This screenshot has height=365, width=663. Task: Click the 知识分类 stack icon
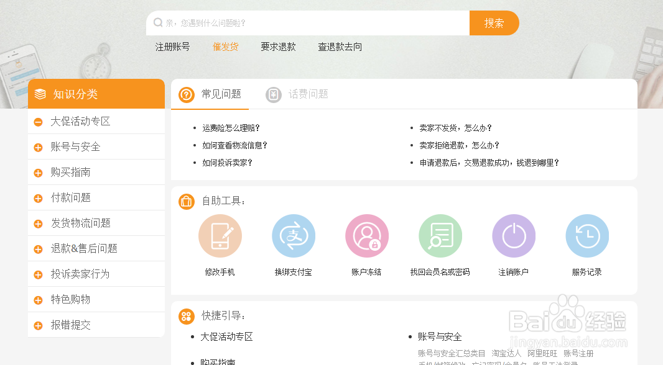coord(40,94)
